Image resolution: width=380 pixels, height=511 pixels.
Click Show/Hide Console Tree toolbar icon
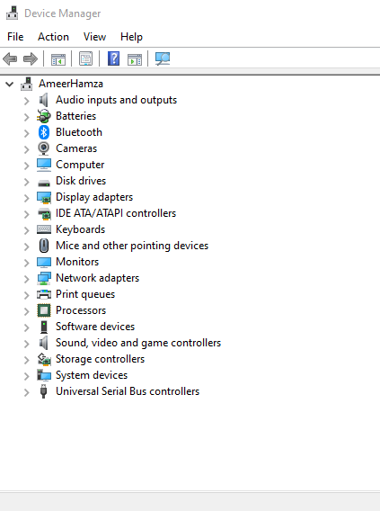pyautogui.click(x=58, y=59)
